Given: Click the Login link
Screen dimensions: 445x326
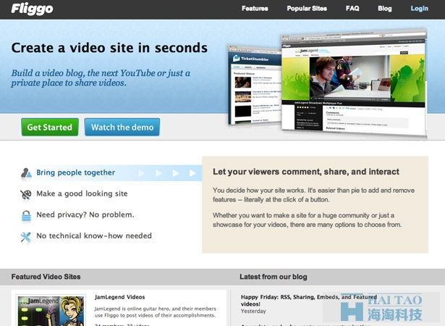Looking at the screenshot, I should point(420,9).
